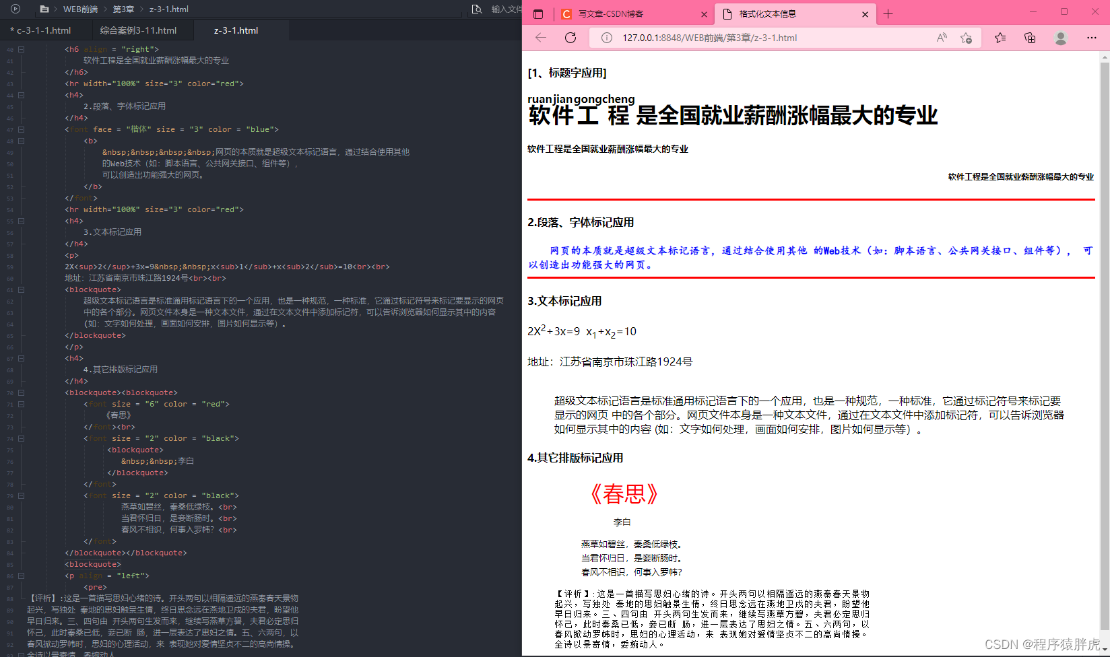The image size is (1110, 657).
Task: Click the run play icon in the editor
Action: (15, 9)
